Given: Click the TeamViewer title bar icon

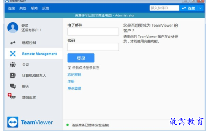Looking at the screenshot, I should tap(7, 1).
